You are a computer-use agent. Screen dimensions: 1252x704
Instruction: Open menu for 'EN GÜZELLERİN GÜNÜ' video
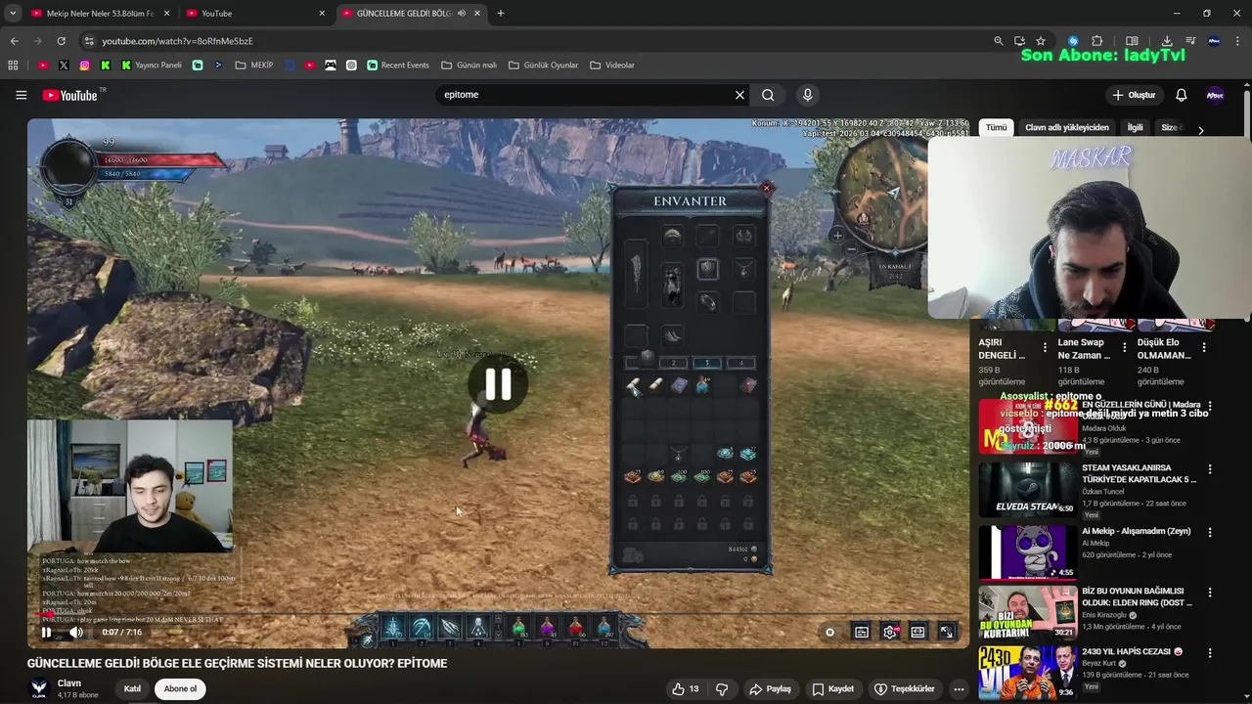[x=1210, y=406]
